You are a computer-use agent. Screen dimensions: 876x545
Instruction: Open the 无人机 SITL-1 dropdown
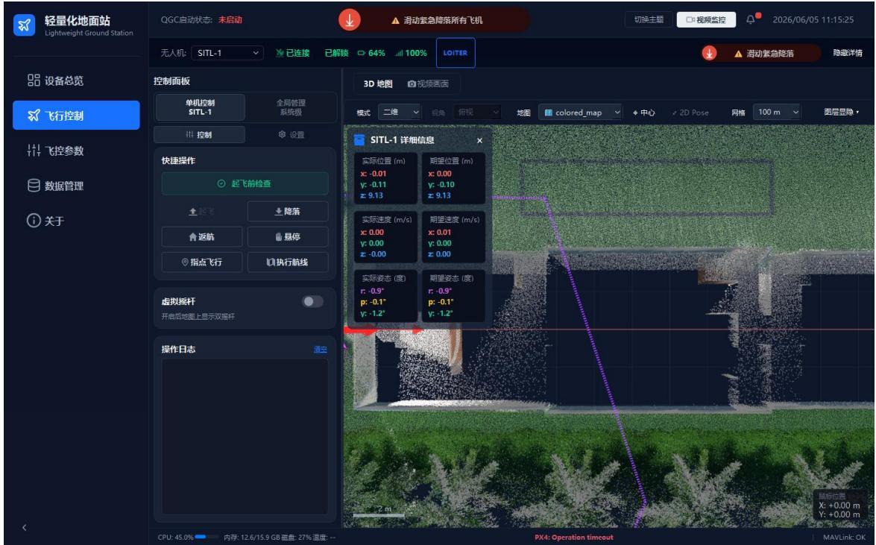point(227,53)
